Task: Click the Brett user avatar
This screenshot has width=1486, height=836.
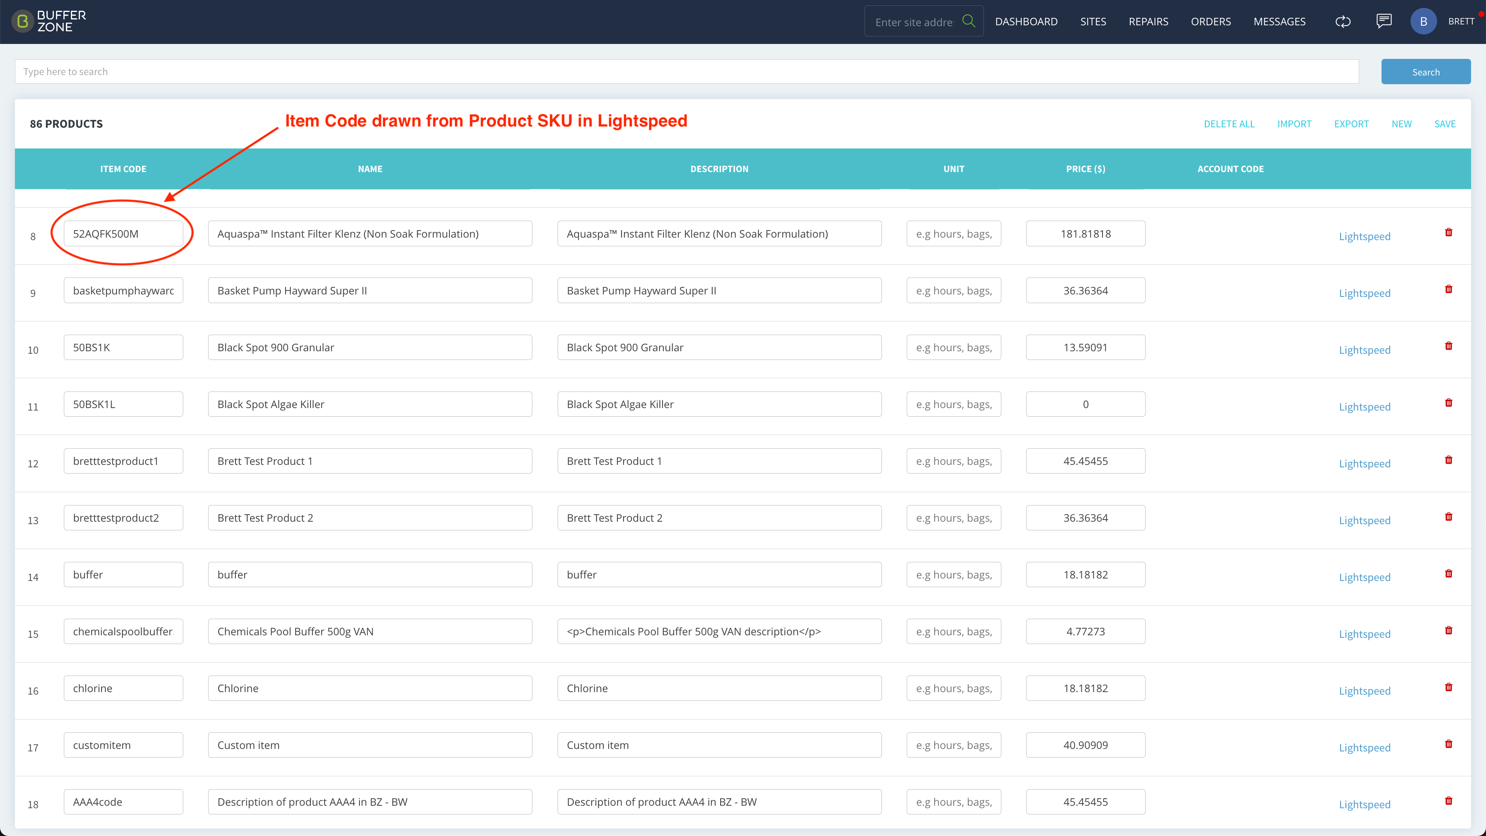Action: pos(1423,21)
